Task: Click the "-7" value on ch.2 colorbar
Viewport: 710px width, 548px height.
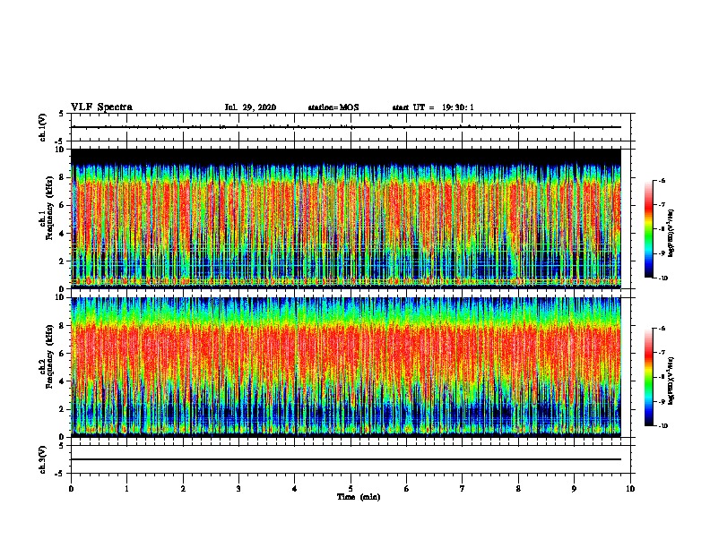Action: [x=662, y=353]
